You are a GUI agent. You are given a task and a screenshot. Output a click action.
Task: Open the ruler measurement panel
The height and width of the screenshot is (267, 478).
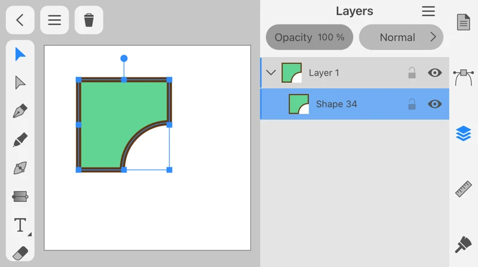464,189
